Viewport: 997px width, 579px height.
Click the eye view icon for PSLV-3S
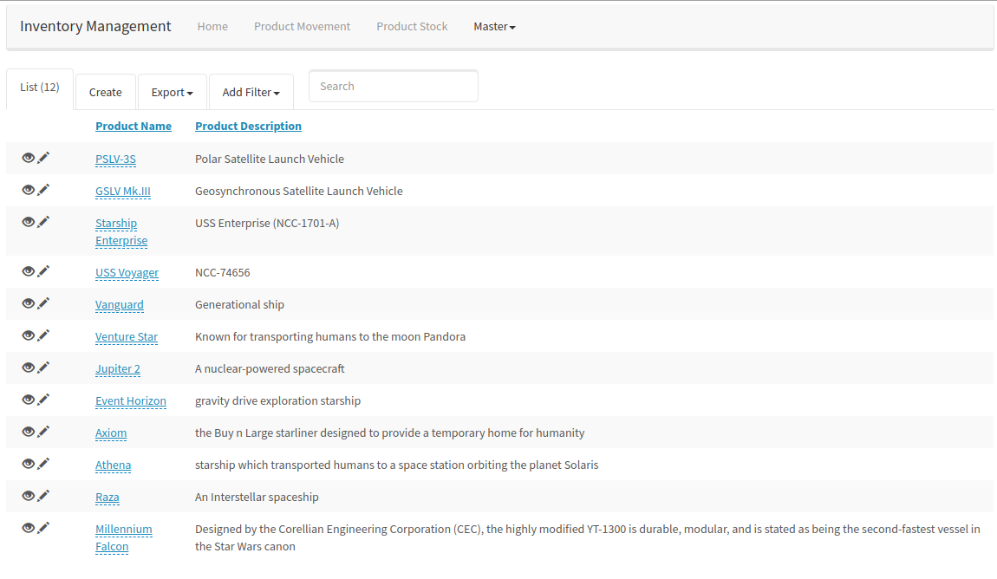point(28,158)
